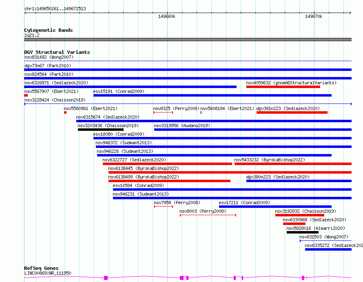The height and width of the screenshot is (282, 363).
Task: Click blue bar of esv17211 (Conrad2009)
Action: (275, 207)
